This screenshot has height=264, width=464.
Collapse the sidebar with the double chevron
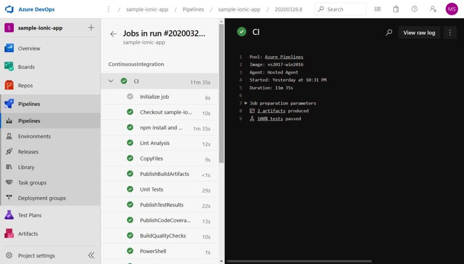(91, 255)
